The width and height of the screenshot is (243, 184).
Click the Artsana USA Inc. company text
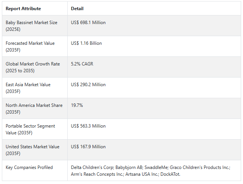point(142,174)
